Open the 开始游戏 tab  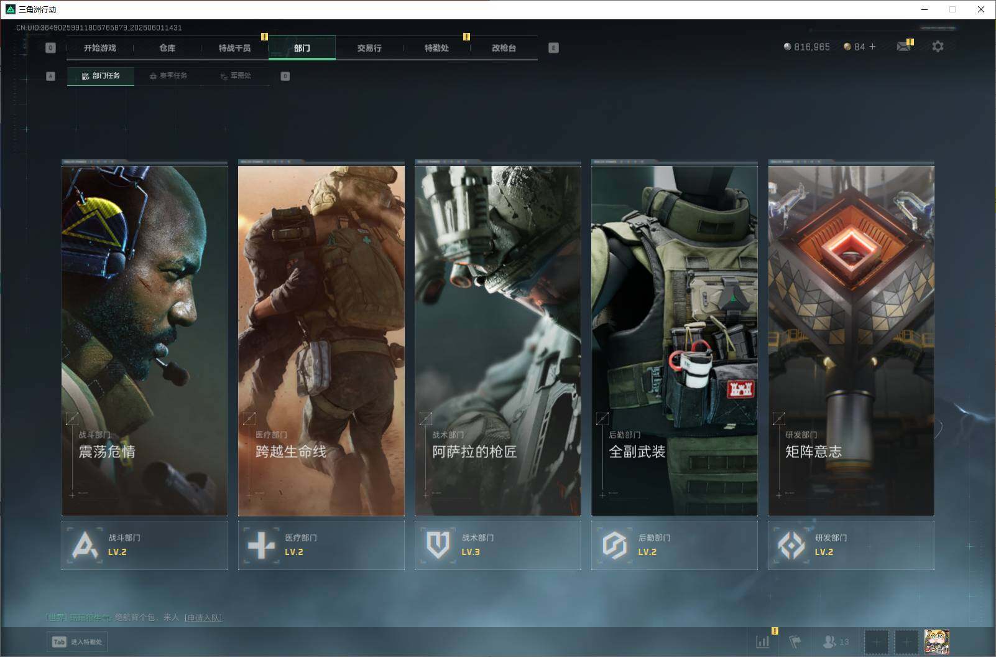[x=100, y=48]
